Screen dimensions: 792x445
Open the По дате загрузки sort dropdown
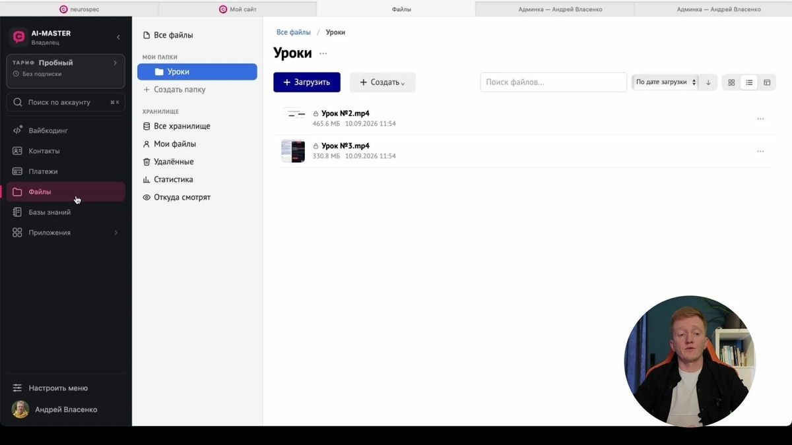pyautogui.click(x=665, y=82)
